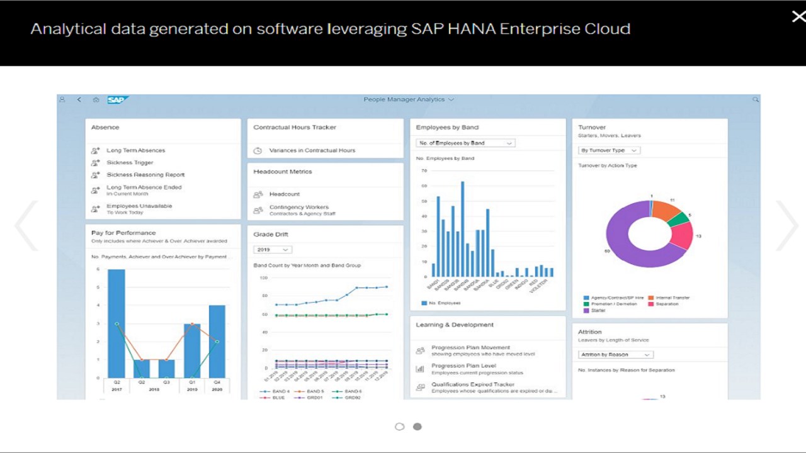The width and height of the screenshot is (806, 453).
Task: Click the Promotion / Demotion legend swatch
Action: tap(586, 304)
